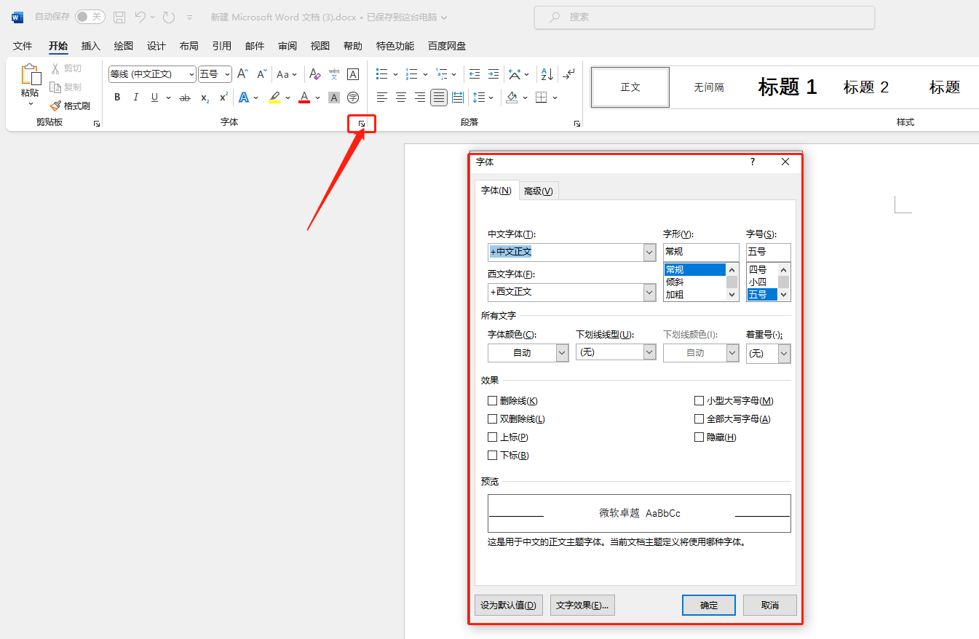Check the 双删除线(L) checkbox
Image resolution: width=979 pixels, height=639 pixels.
[x=493, y=419]
